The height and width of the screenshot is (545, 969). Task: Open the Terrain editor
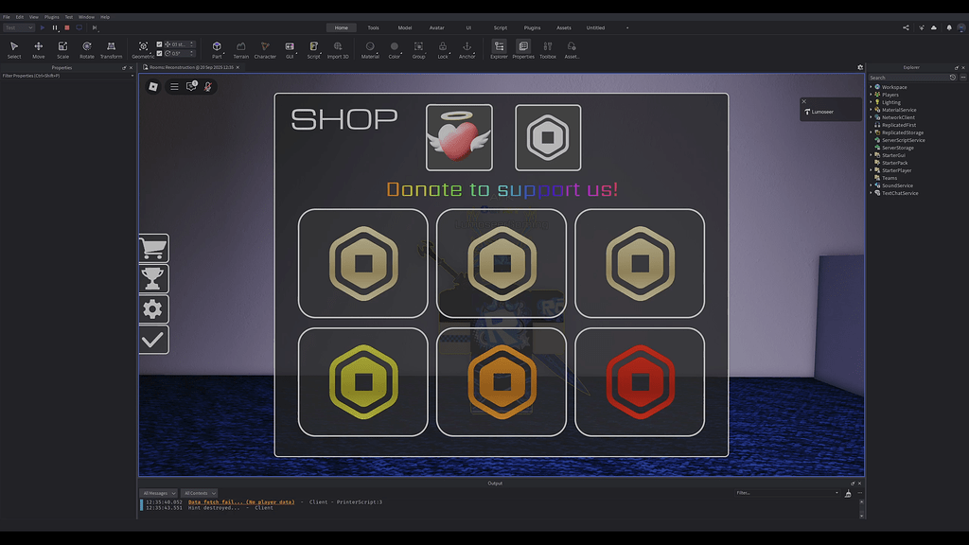click(241, 47)
